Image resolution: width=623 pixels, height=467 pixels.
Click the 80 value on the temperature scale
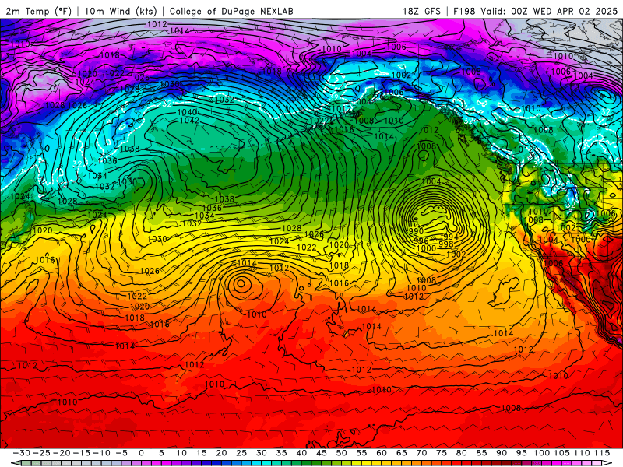pyautogui.click(x=461, y=453)
